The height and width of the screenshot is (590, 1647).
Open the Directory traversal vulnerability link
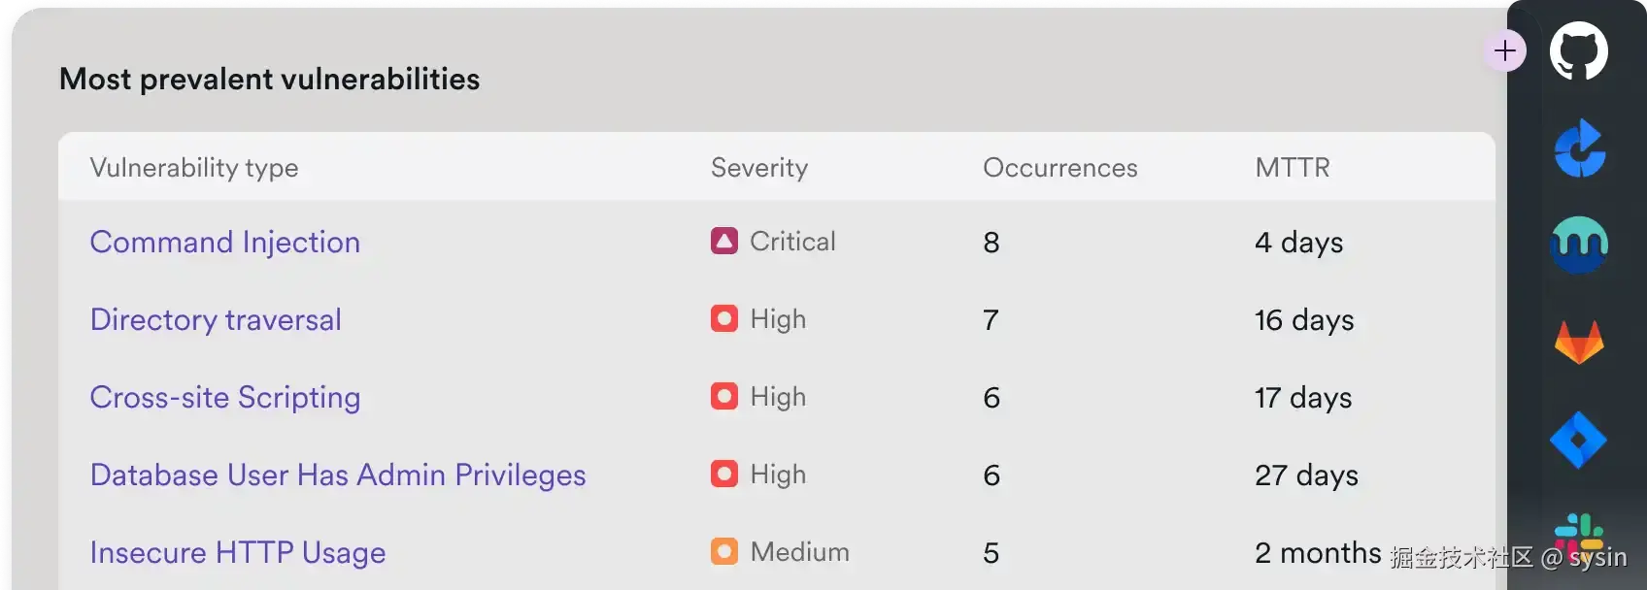(216, 319)
